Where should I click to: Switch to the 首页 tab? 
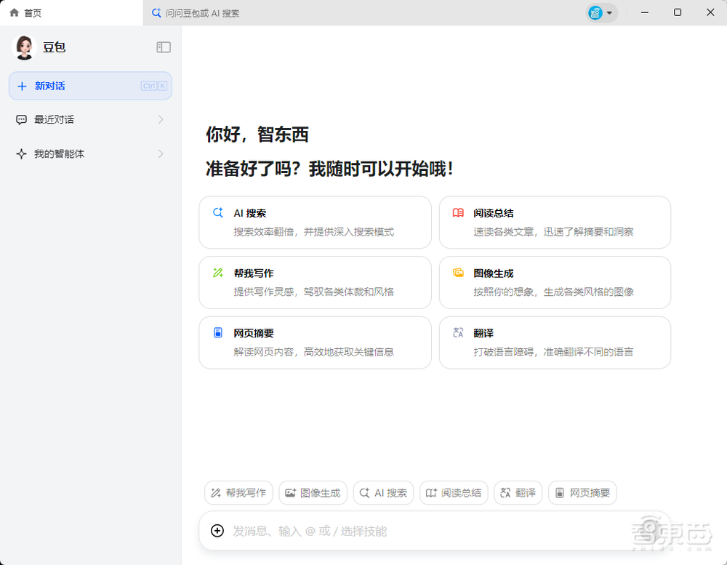click(x=26, y=12)
